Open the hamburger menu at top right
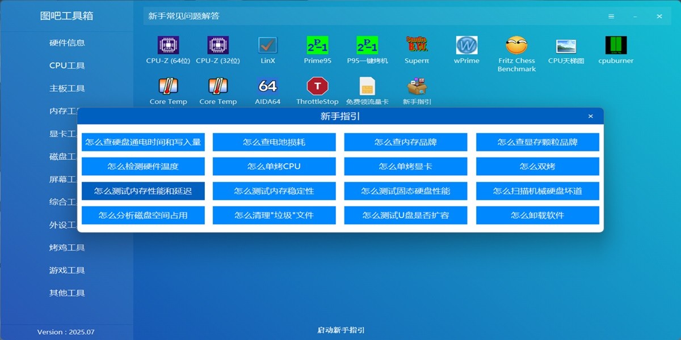681x340 pixels. pos(611,16)
